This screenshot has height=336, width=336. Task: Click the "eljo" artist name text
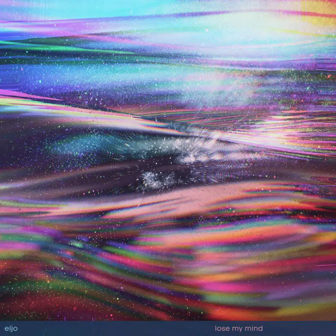click(x=10, y=328)
